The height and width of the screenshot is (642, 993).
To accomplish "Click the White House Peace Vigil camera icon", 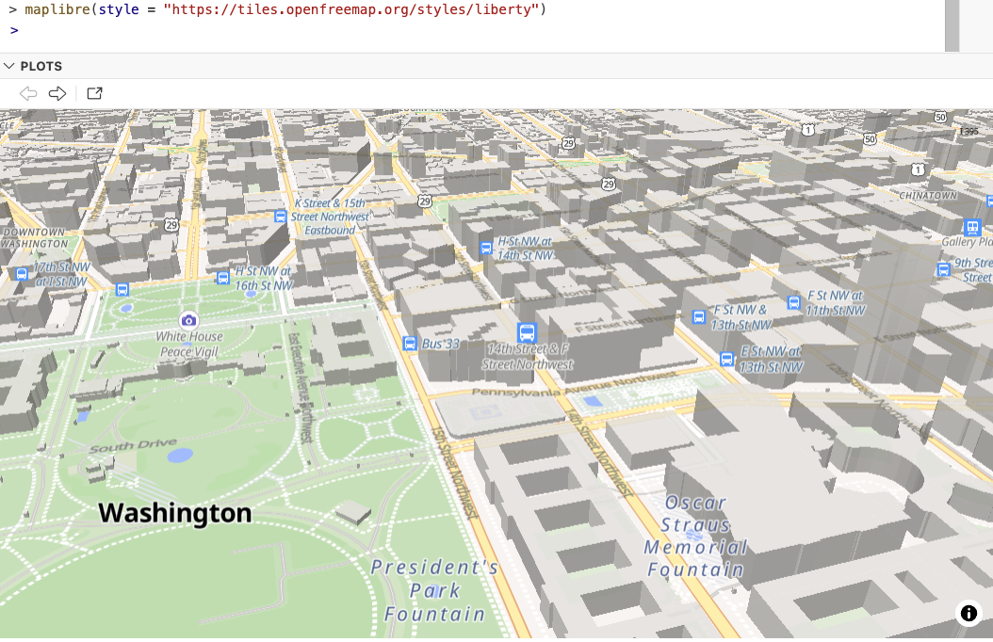I will click(189, 320).
